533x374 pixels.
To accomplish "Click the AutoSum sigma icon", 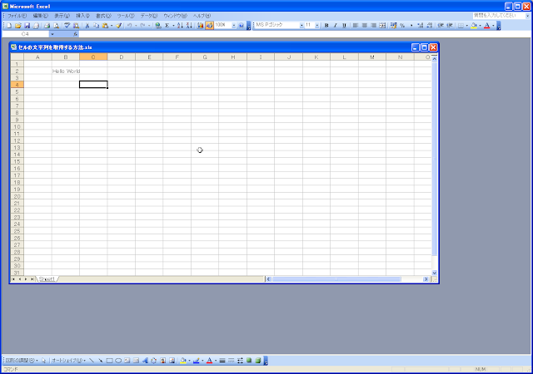I will [x=167, y=26].
